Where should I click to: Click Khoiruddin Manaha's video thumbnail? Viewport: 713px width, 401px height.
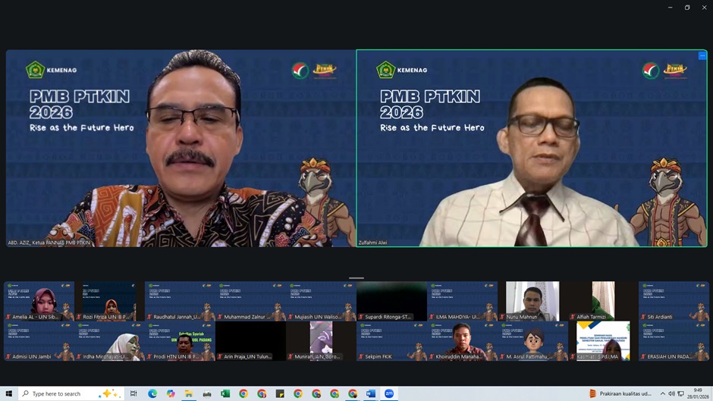pos(462,340)
